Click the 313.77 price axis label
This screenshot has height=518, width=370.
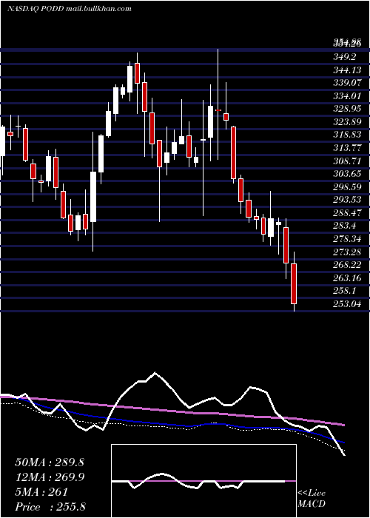347,148
